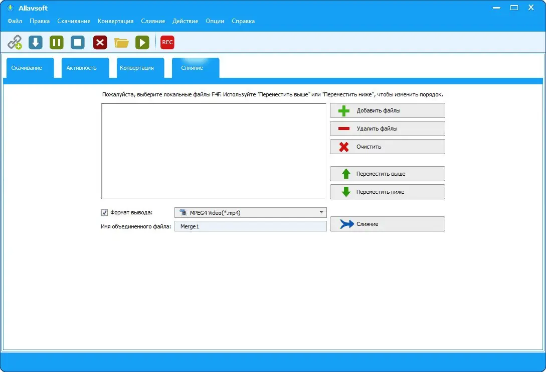Open the Действие menu
The width and height of the screenshot is (546, 372).
pyautogui.click(x=185, y=21)
